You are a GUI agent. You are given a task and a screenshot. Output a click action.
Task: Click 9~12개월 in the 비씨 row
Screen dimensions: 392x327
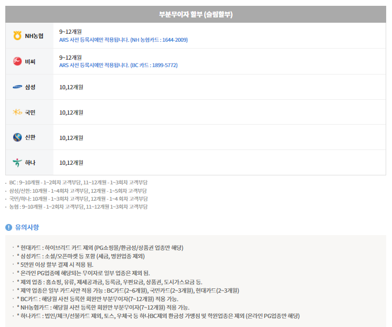[x=70, y=58]
